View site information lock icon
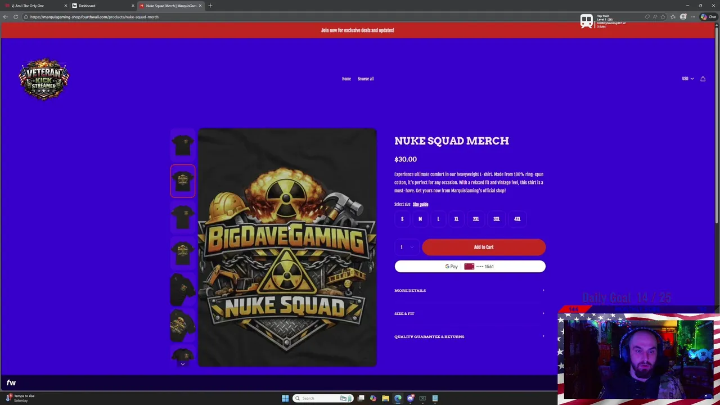The image size is (720, 405). click(x=26, y=17)
